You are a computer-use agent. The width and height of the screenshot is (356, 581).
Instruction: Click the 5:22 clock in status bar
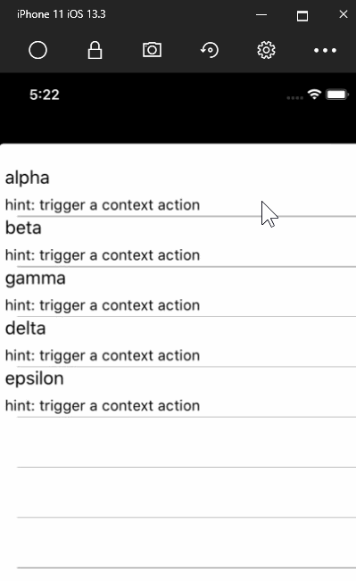[x=45, y=95]
